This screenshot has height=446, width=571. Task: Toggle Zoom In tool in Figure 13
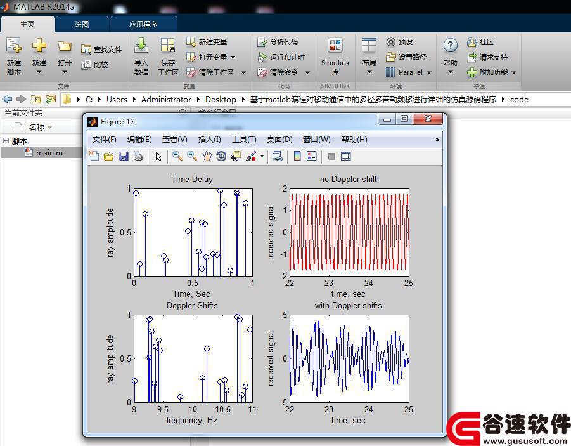click(177, 157)
